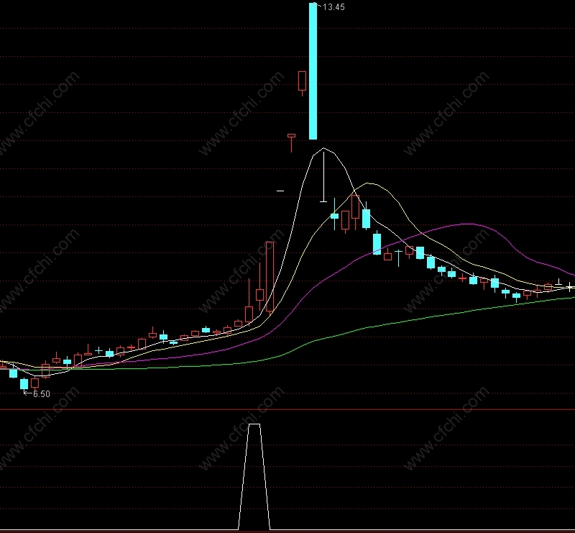Click the 6.50 low price label

pos(42,394)
